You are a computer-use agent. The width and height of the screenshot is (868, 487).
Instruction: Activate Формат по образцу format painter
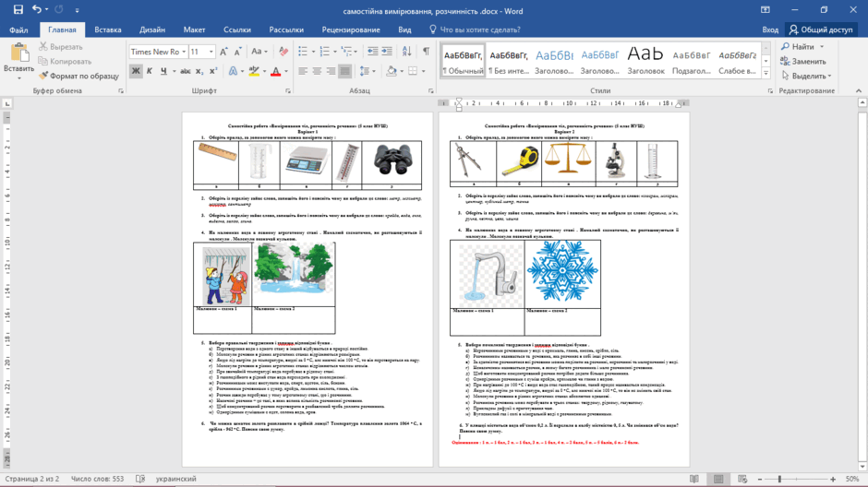click(x=78, y=76)
